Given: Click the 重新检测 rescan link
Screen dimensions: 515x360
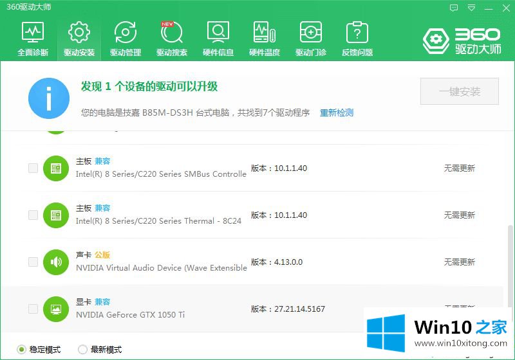Looking at the screenshot, I should pos(337,113).
